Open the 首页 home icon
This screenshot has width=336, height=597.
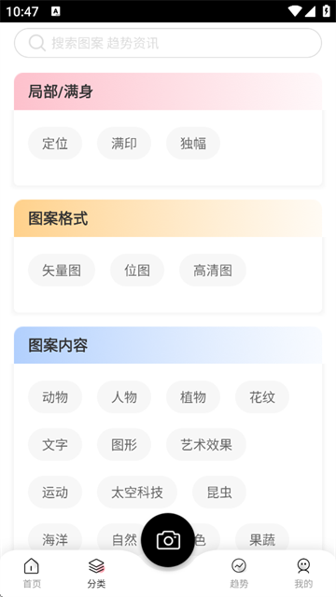click(31, 566)
